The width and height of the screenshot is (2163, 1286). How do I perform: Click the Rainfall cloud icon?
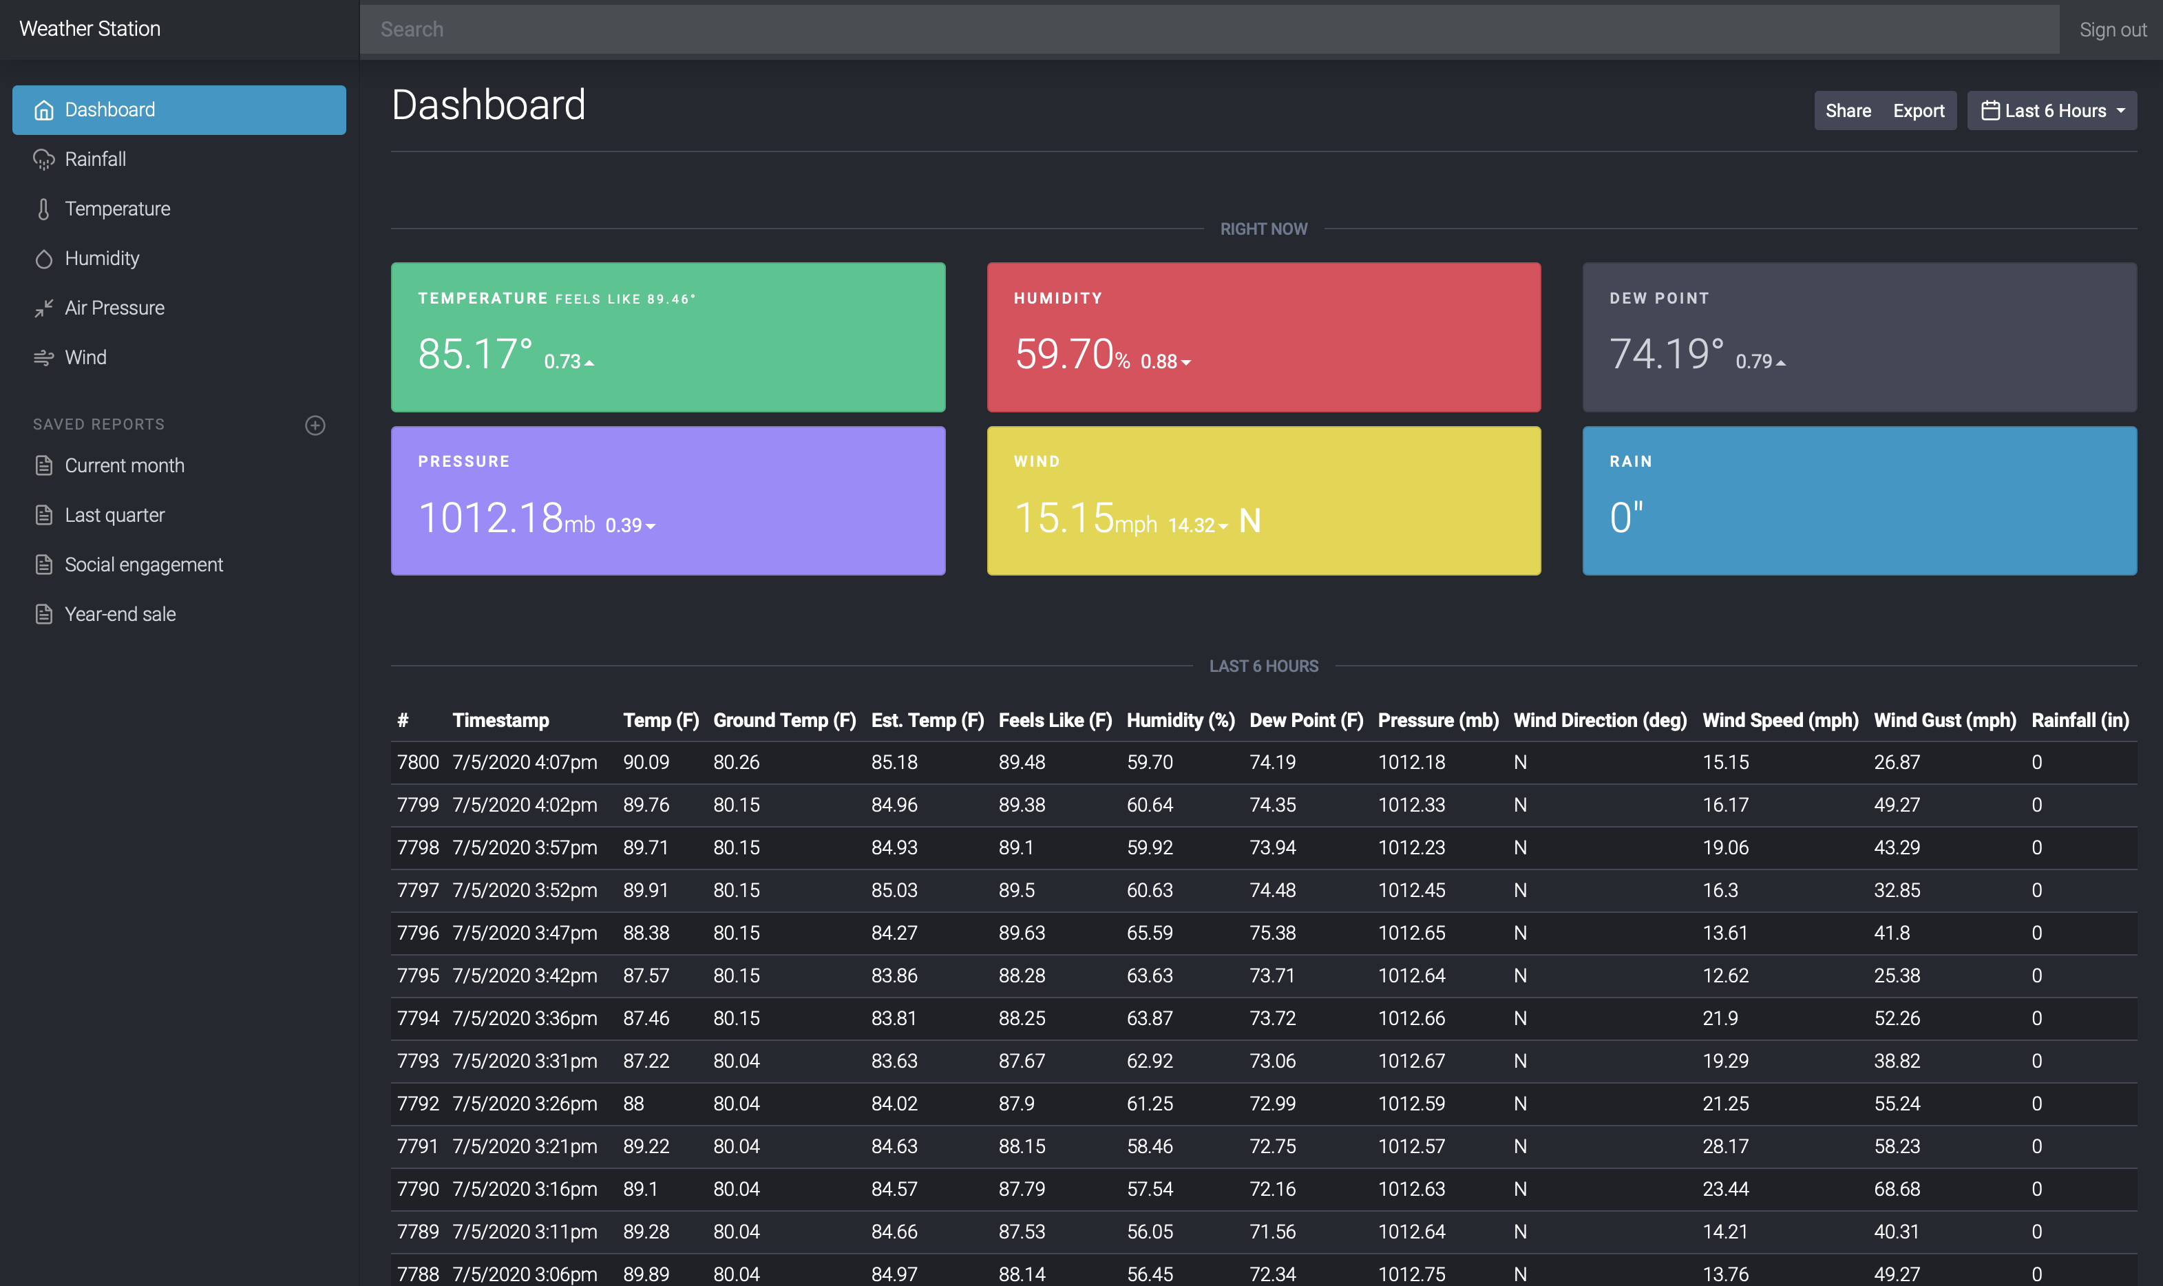[x=43, y=160]
